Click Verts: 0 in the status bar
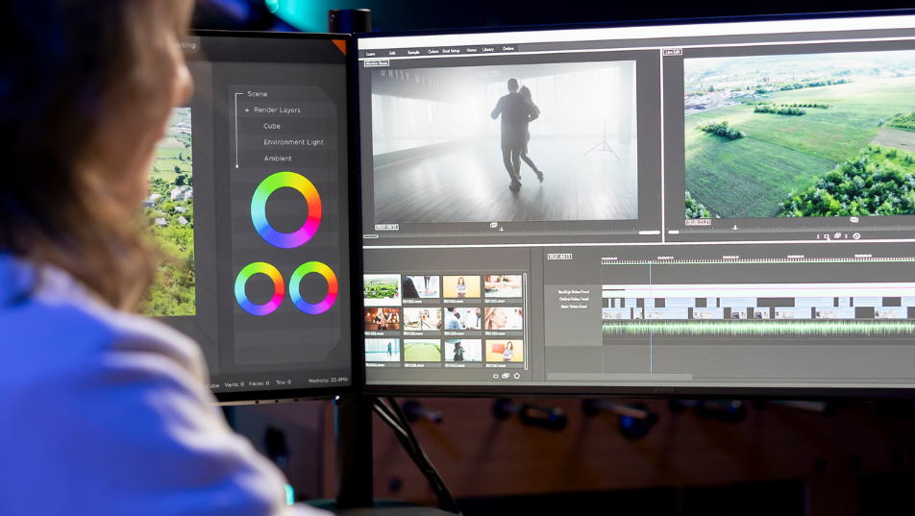Viewport: 915px width, 516px height. (234, 384)
